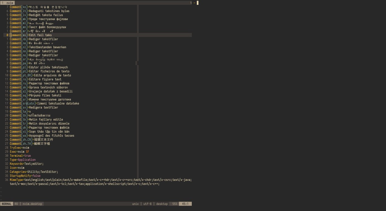Click the Comment[or] line
Viewport: 386px width, 211px height.
pyautogui.click(x=36, y=59)
